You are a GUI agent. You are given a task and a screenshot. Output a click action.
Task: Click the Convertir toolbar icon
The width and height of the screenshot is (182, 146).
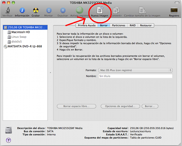tap(116, 10)
